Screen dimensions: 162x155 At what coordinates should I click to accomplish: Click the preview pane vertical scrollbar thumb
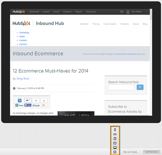click(151, 14)
